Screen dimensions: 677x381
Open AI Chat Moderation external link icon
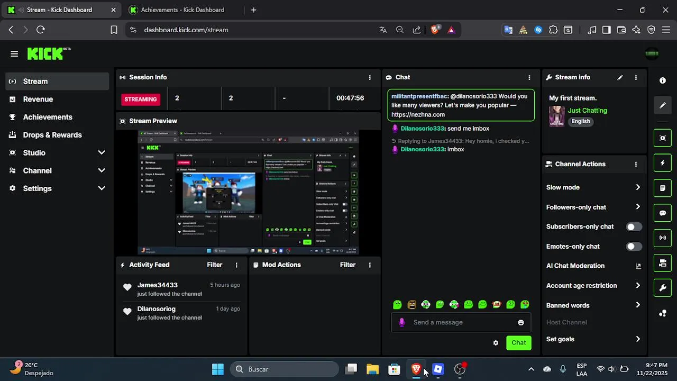pos(638,266)
